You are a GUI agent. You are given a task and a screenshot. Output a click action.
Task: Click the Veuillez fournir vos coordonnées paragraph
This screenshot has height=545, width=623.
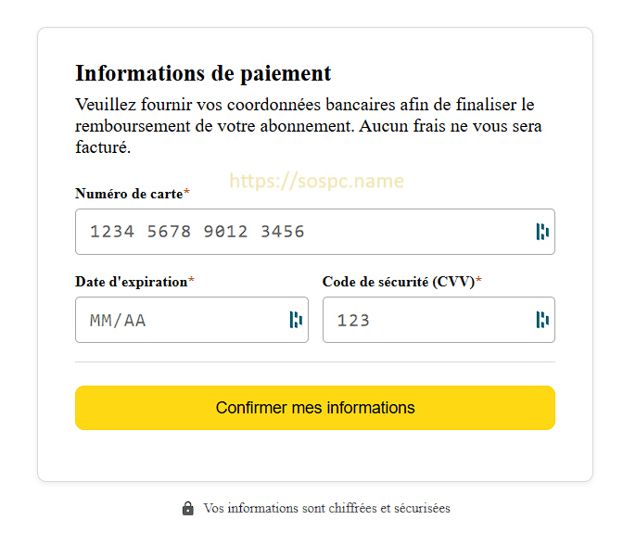pos(309,125)
